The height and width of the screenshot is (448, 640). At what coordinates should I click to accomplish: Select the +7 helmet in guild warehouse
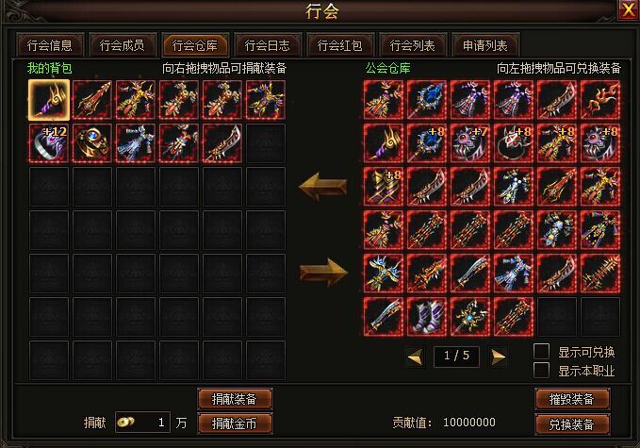(x=469, y=143)
